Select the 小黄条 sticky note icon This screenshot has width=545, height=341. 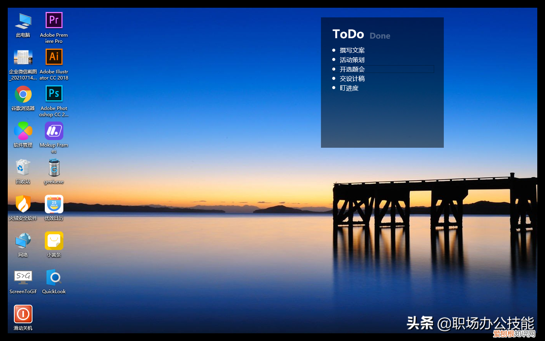pos(54,241)
